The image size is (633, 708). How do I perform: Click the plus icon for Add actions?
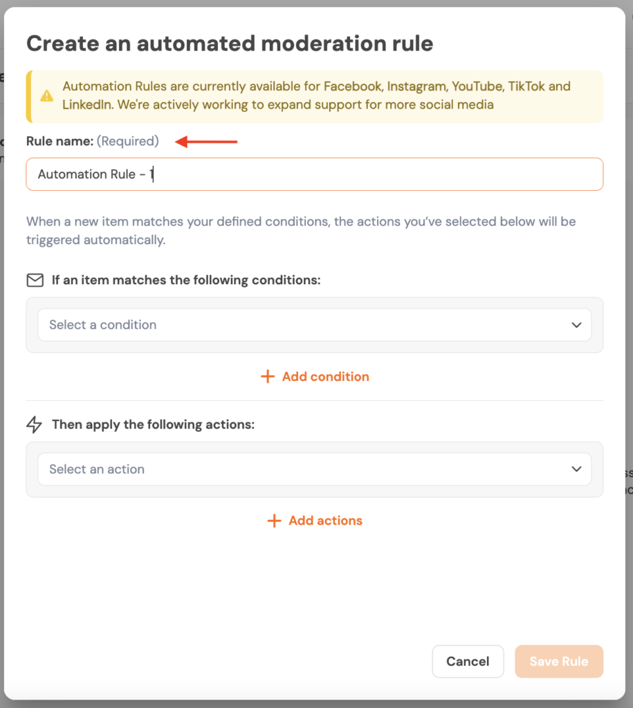tap(275, 521)
